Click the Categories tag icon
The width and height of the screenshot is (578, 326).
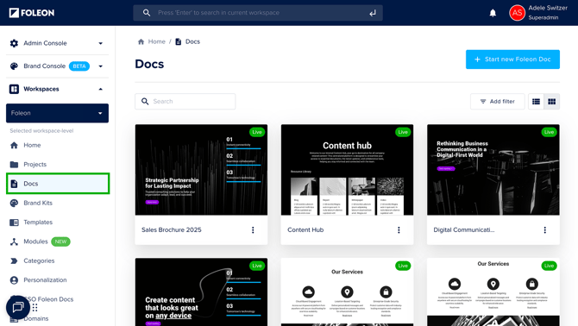click(14, 260)
